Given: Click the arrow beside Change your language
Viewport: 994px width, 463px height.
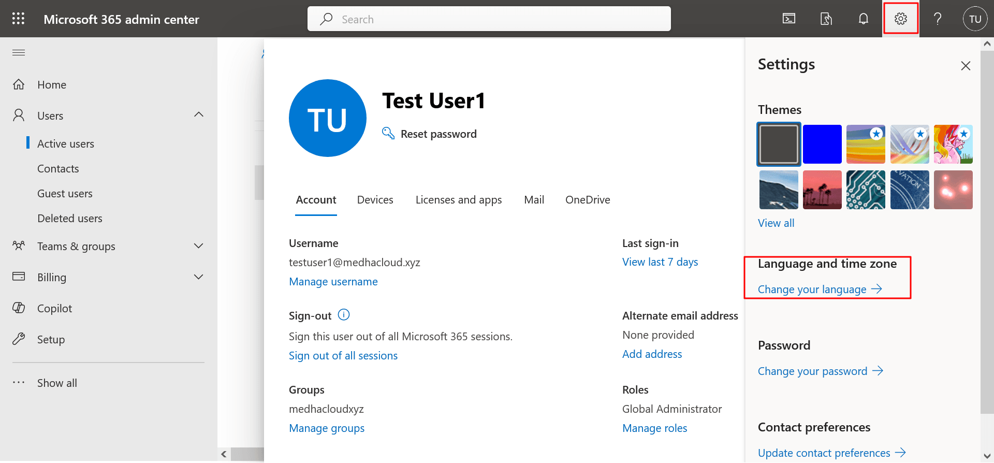Looking at the screenshot, I should click(876, 289).
